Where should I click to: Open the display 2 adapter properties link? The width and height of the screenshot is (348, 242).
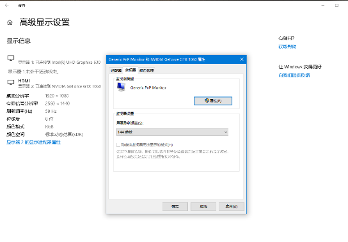coord(33,142)
